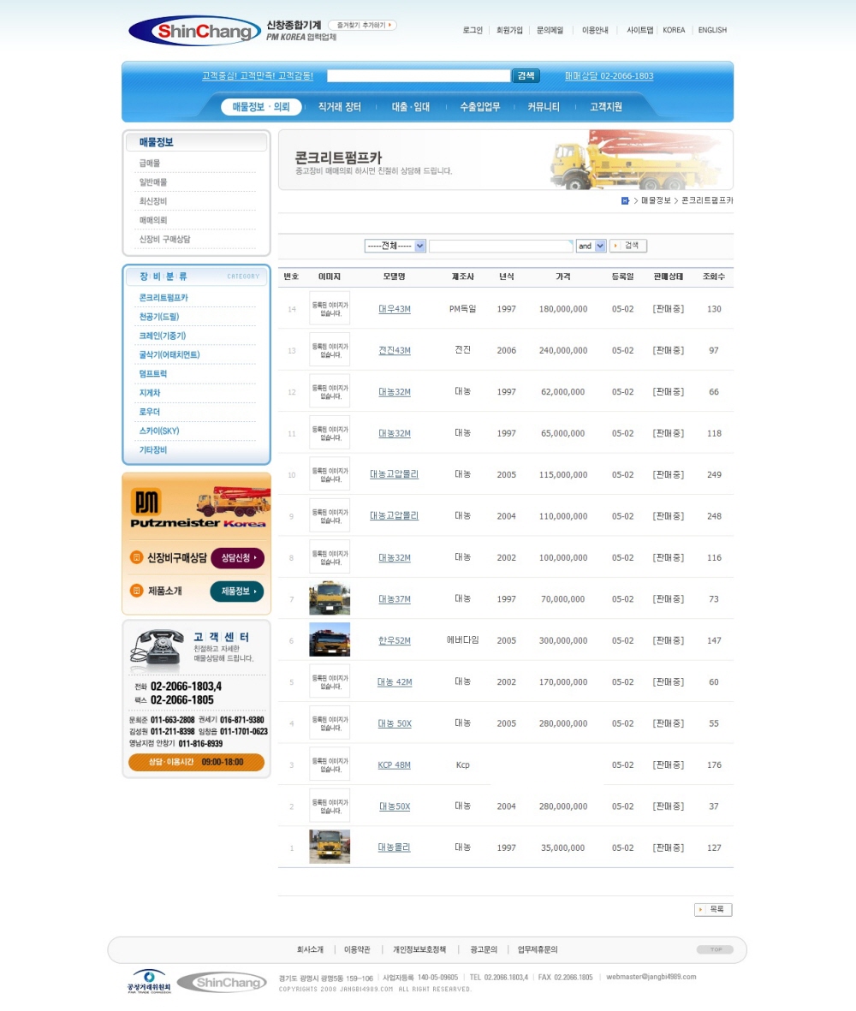Image resolution: width=856 pixels, height=1011 pixels.
Task: Click the 제품정보 button
Action: [x=237, y=591]
